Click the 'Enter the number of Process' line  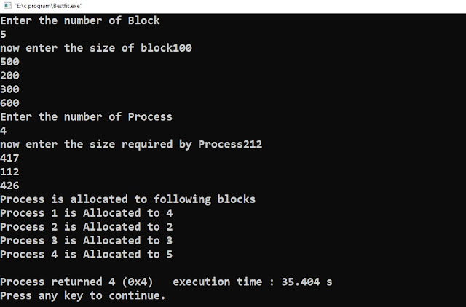tap(86, 116)
